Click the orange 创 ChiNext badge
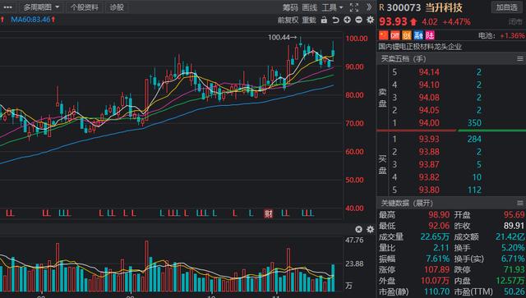 (407, 35)
